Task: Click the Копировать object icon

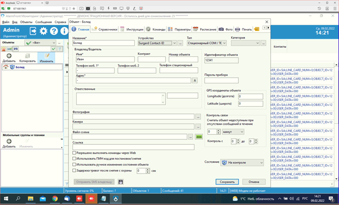Action: click(x=28, y=56)
